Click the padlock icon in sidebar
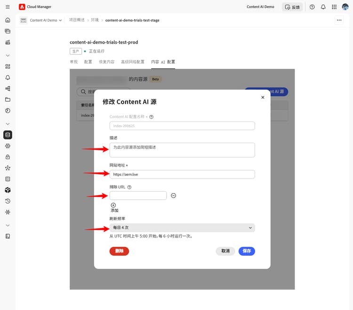353x310 pixels. click(8, 157)
